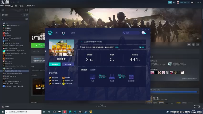Select Battlefield 2042 Open Beta
203x114 pixels.
click(x=14, y=51)
